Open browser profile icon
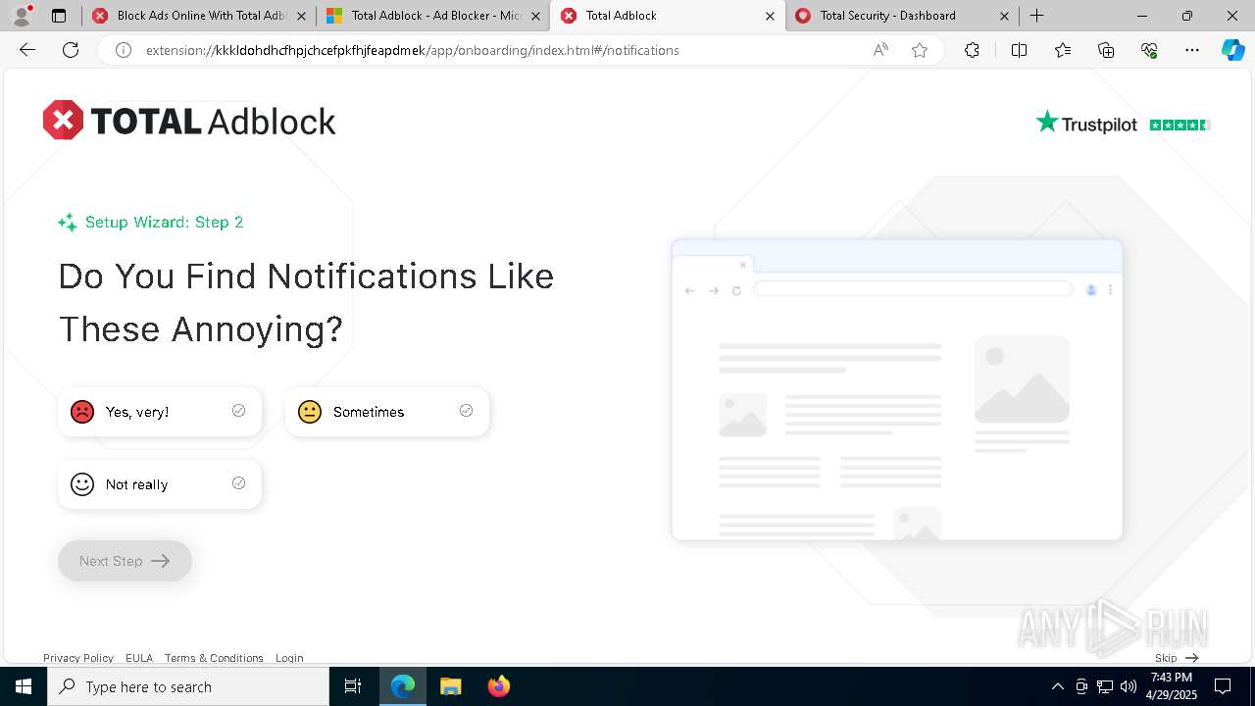 pos(22,16)
